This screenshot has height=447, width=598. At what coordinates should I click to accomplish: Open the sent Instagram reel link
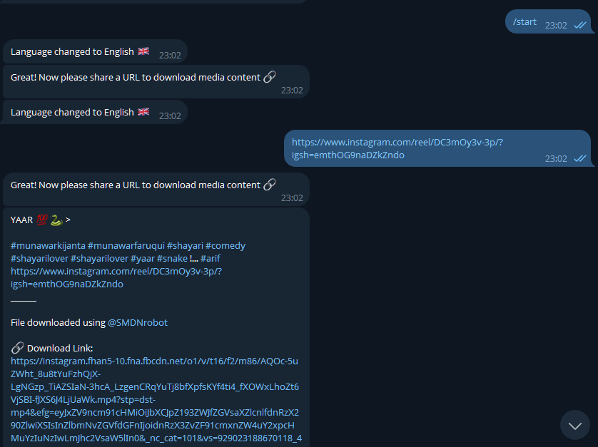click(x=397, y=148)
